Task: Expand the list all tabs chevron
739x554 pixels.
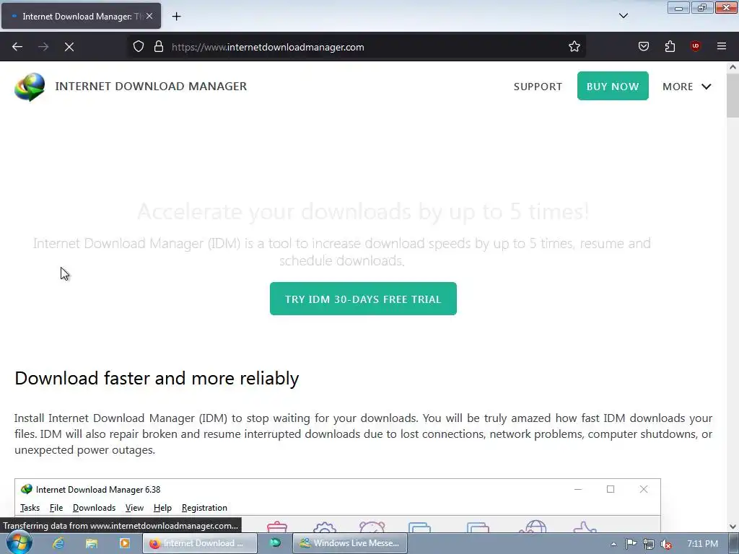Action: click(x=623, y=16)
